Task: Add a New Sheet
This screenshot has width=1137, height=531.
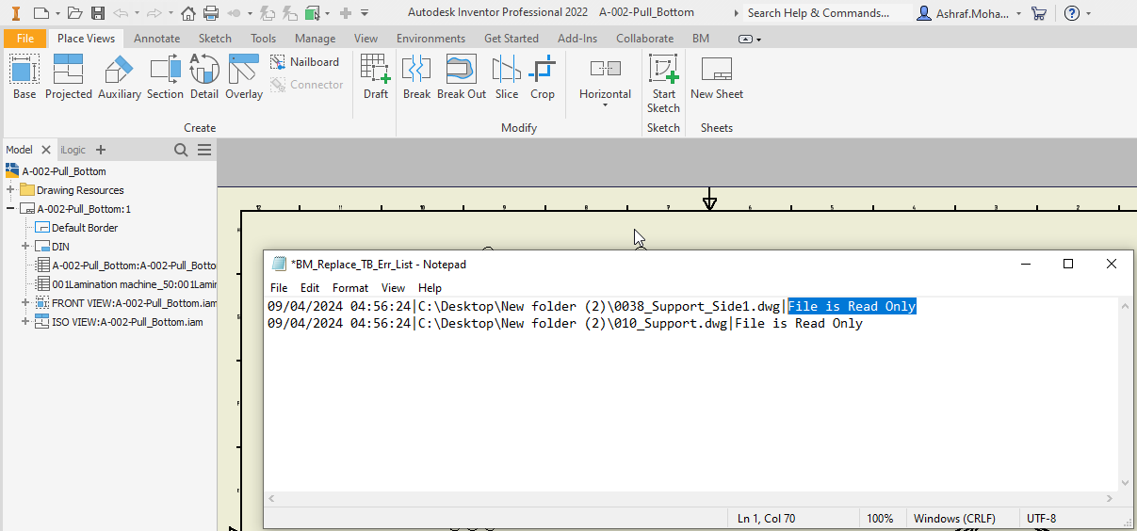Action: point(717,76)
